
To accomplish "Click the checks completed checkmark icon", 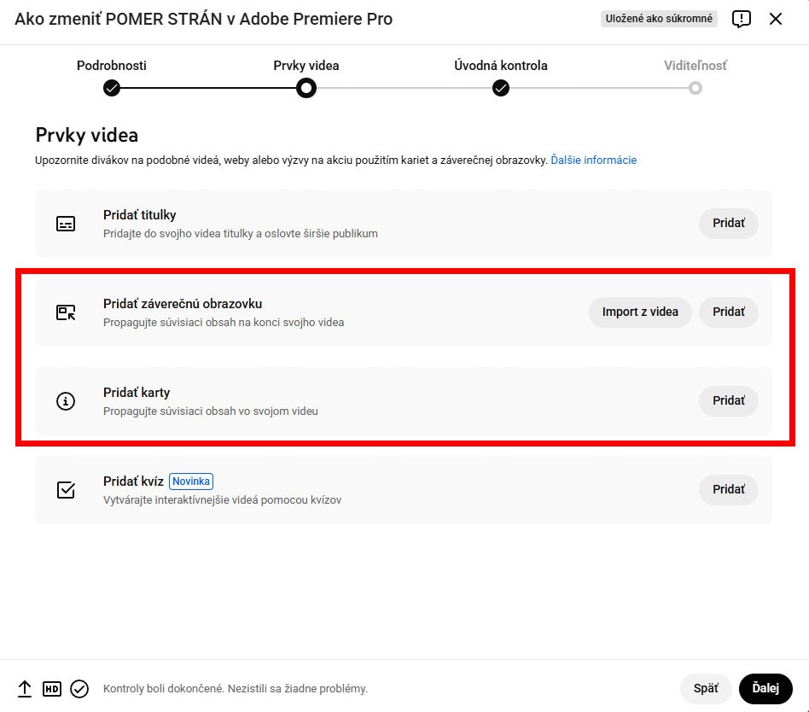I will [79, 689].
